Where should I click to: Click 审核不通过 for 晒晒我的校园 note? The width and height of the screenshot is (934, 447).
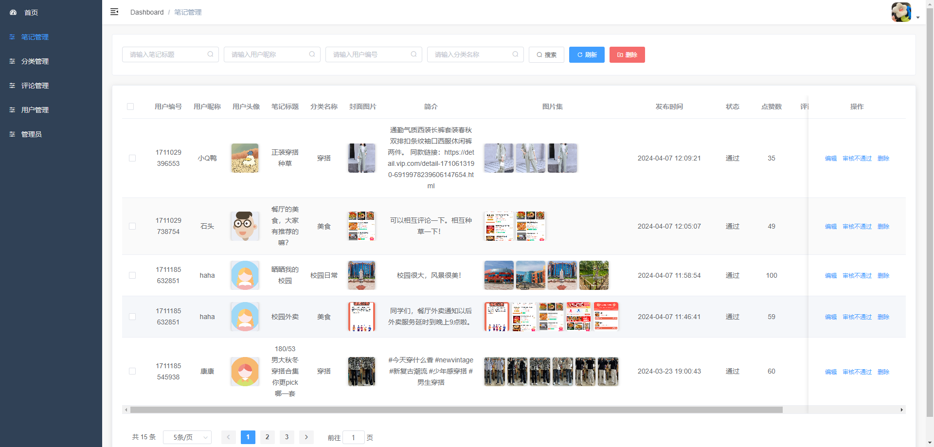pos(857,275)
